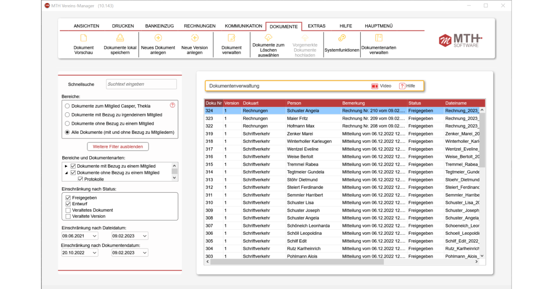Click Doku Nr 305 for Schilf Edit

coord(209,241)
